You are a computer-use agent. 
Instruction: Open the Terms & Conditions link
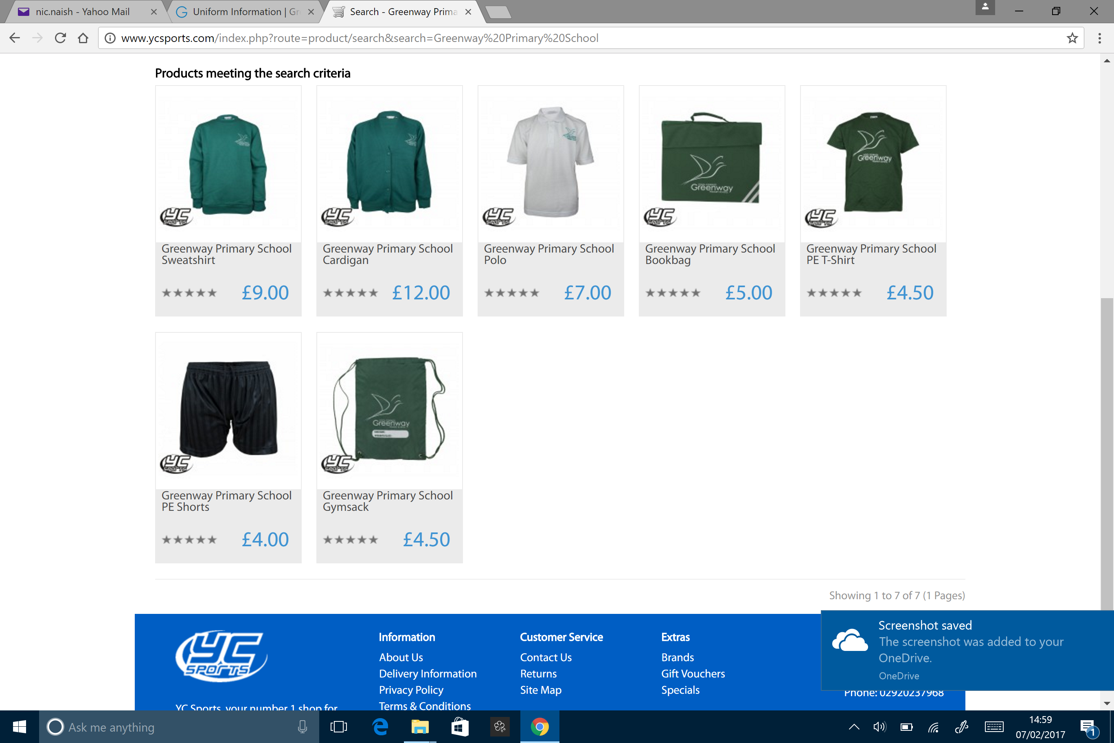[425, 706]
